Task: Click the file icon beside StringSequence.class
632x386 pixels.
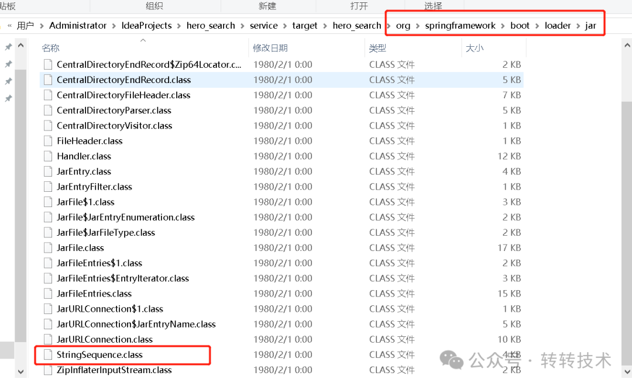Action: pos(48,355)
